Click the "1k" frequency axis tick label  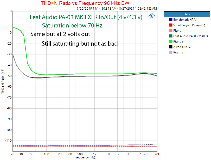[x=95, y=154]
